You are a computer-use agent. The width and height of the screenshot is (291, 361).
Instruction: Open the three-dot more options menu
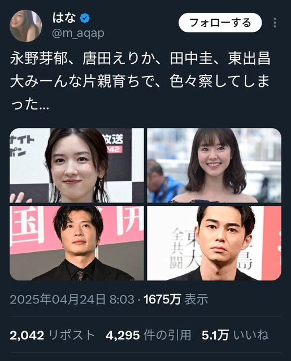275,23
